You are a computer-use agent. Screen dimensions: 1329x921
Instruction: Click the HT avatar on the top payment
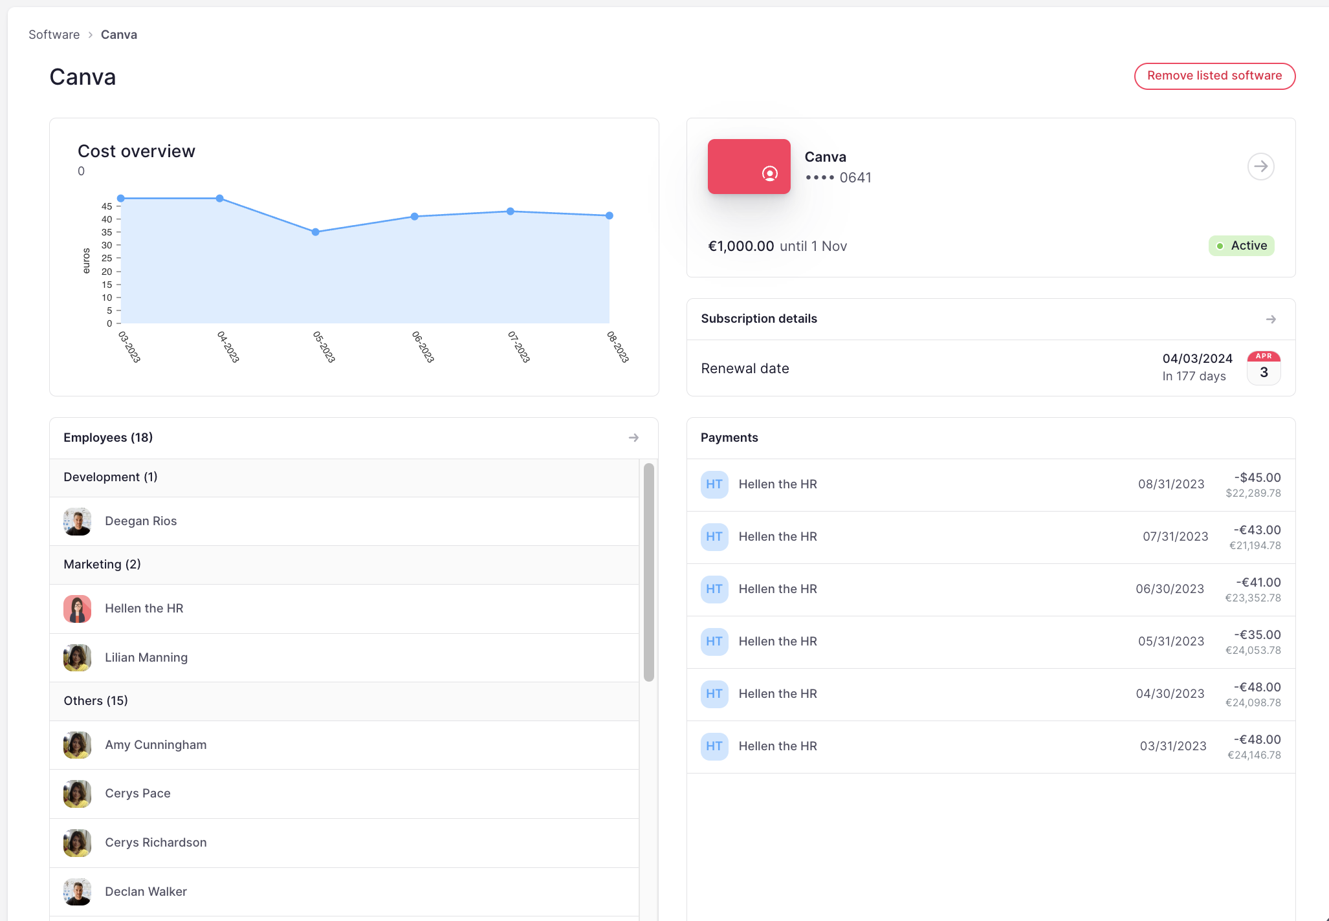[x=714, y=484]
